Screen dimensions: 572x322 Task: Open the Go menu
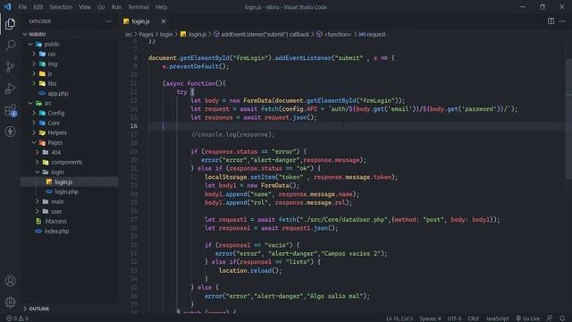(x=101, y=7)
